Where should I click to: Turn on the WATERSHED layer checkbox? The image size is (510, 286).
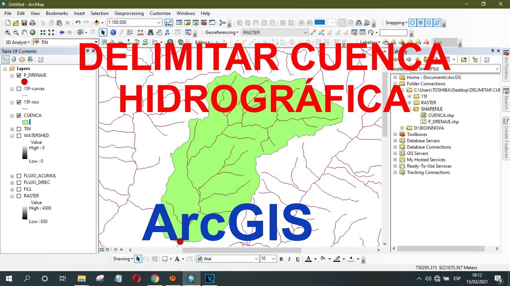(19, 136)
